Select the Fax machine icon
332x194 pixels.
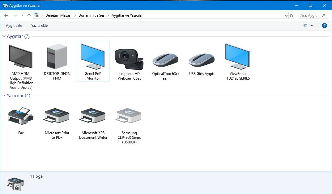click(x=20, y=116)
